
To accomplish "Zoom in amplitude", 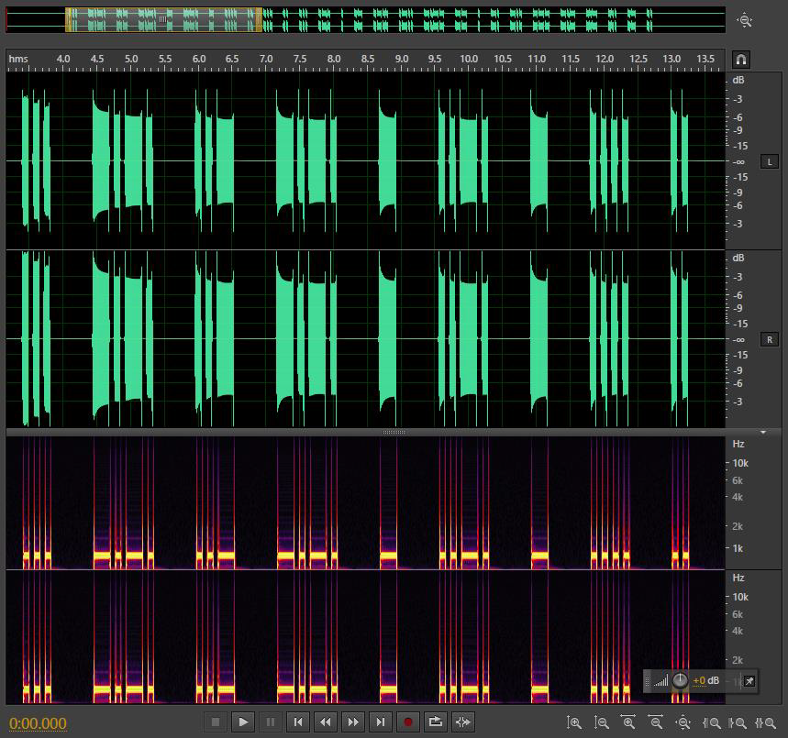I will click(574, 722).
